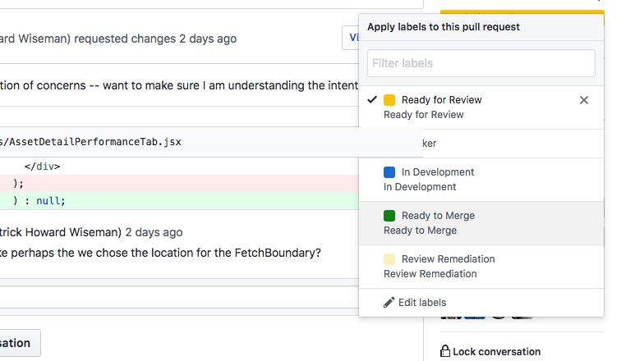635x361 pixels.
Task: Remove the Ready for Review label with X
Action: (x=583, y=100)
